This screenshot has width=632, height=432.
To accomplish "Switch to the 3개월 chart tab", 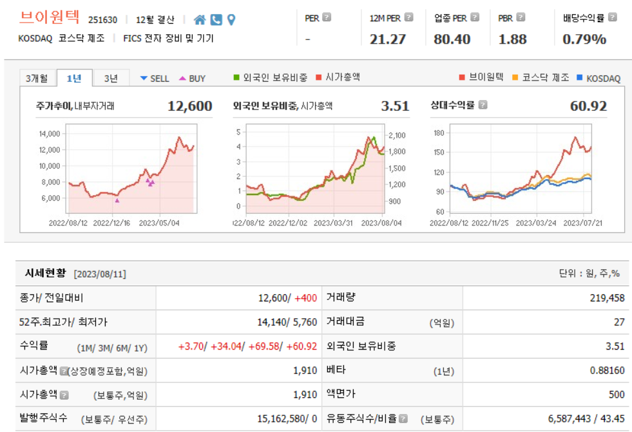I will pos(37,78).
